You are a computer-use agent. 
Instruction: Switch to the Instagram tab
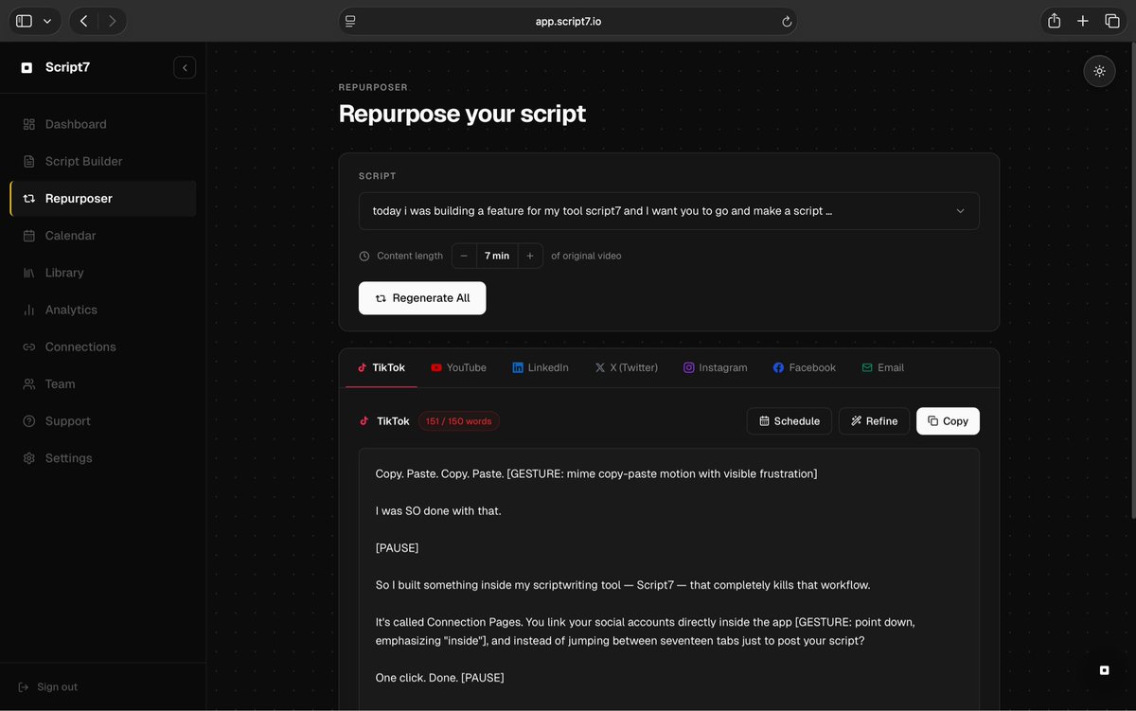pyautogui.click(x=716, y=367)
